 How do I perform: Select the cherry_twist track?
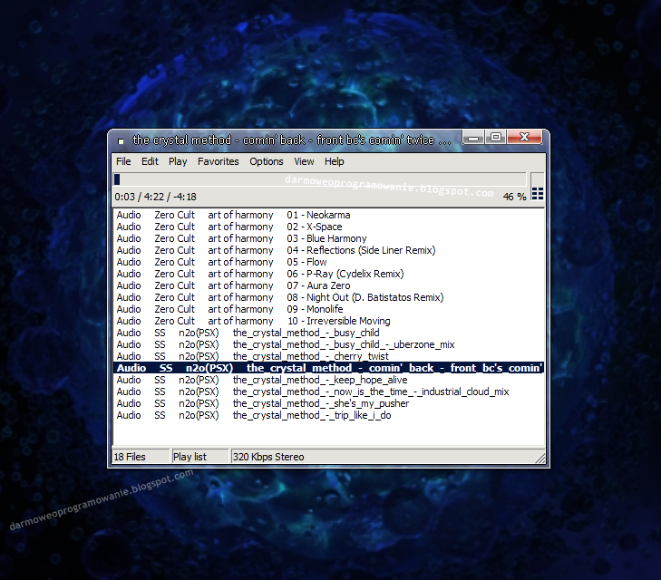(x=329, y=356)
